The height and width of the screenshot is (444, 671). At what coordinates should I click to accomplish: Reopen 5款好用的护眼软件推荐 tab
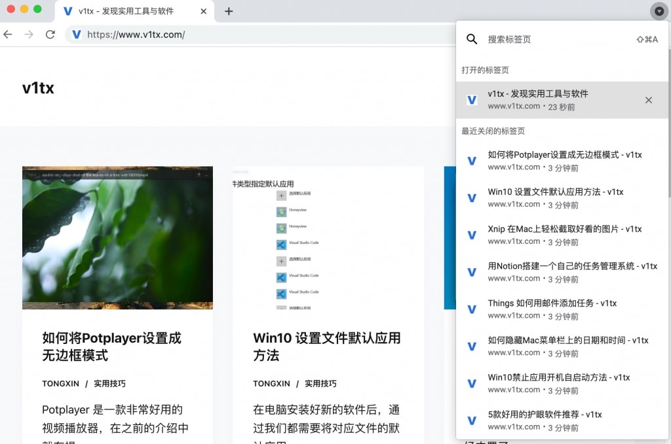562,421
